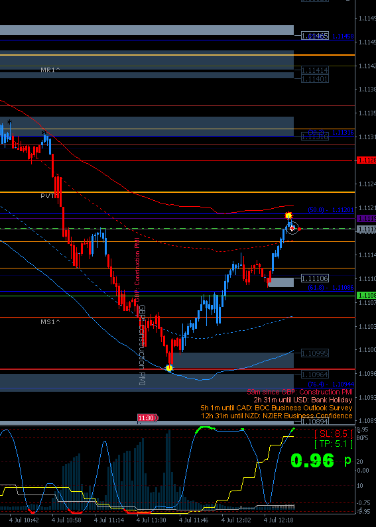Click the grey current price tag 1.1117

(366, 229)
